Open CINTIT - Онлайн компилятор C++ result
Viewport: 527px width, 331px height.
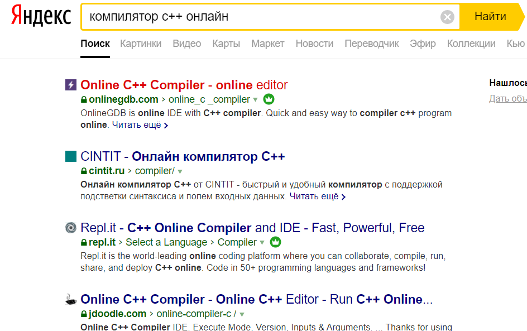tap(183, 157)
